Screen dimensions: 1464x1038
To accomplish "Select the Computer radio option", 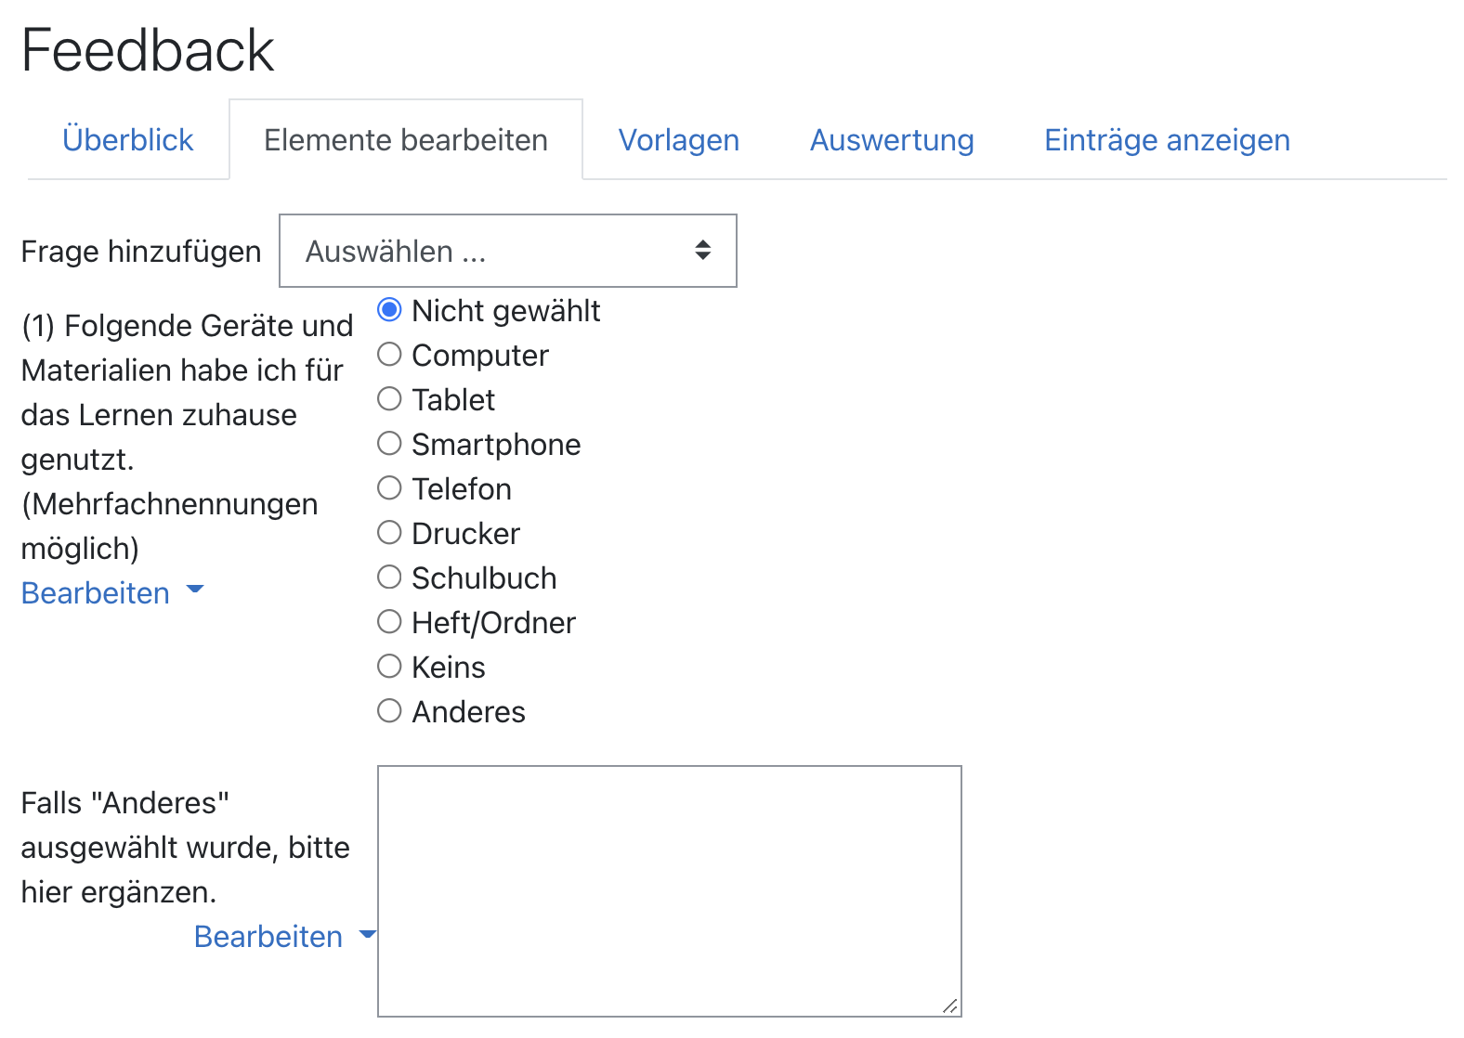I will pyautogui.click(x=389, y=355).
